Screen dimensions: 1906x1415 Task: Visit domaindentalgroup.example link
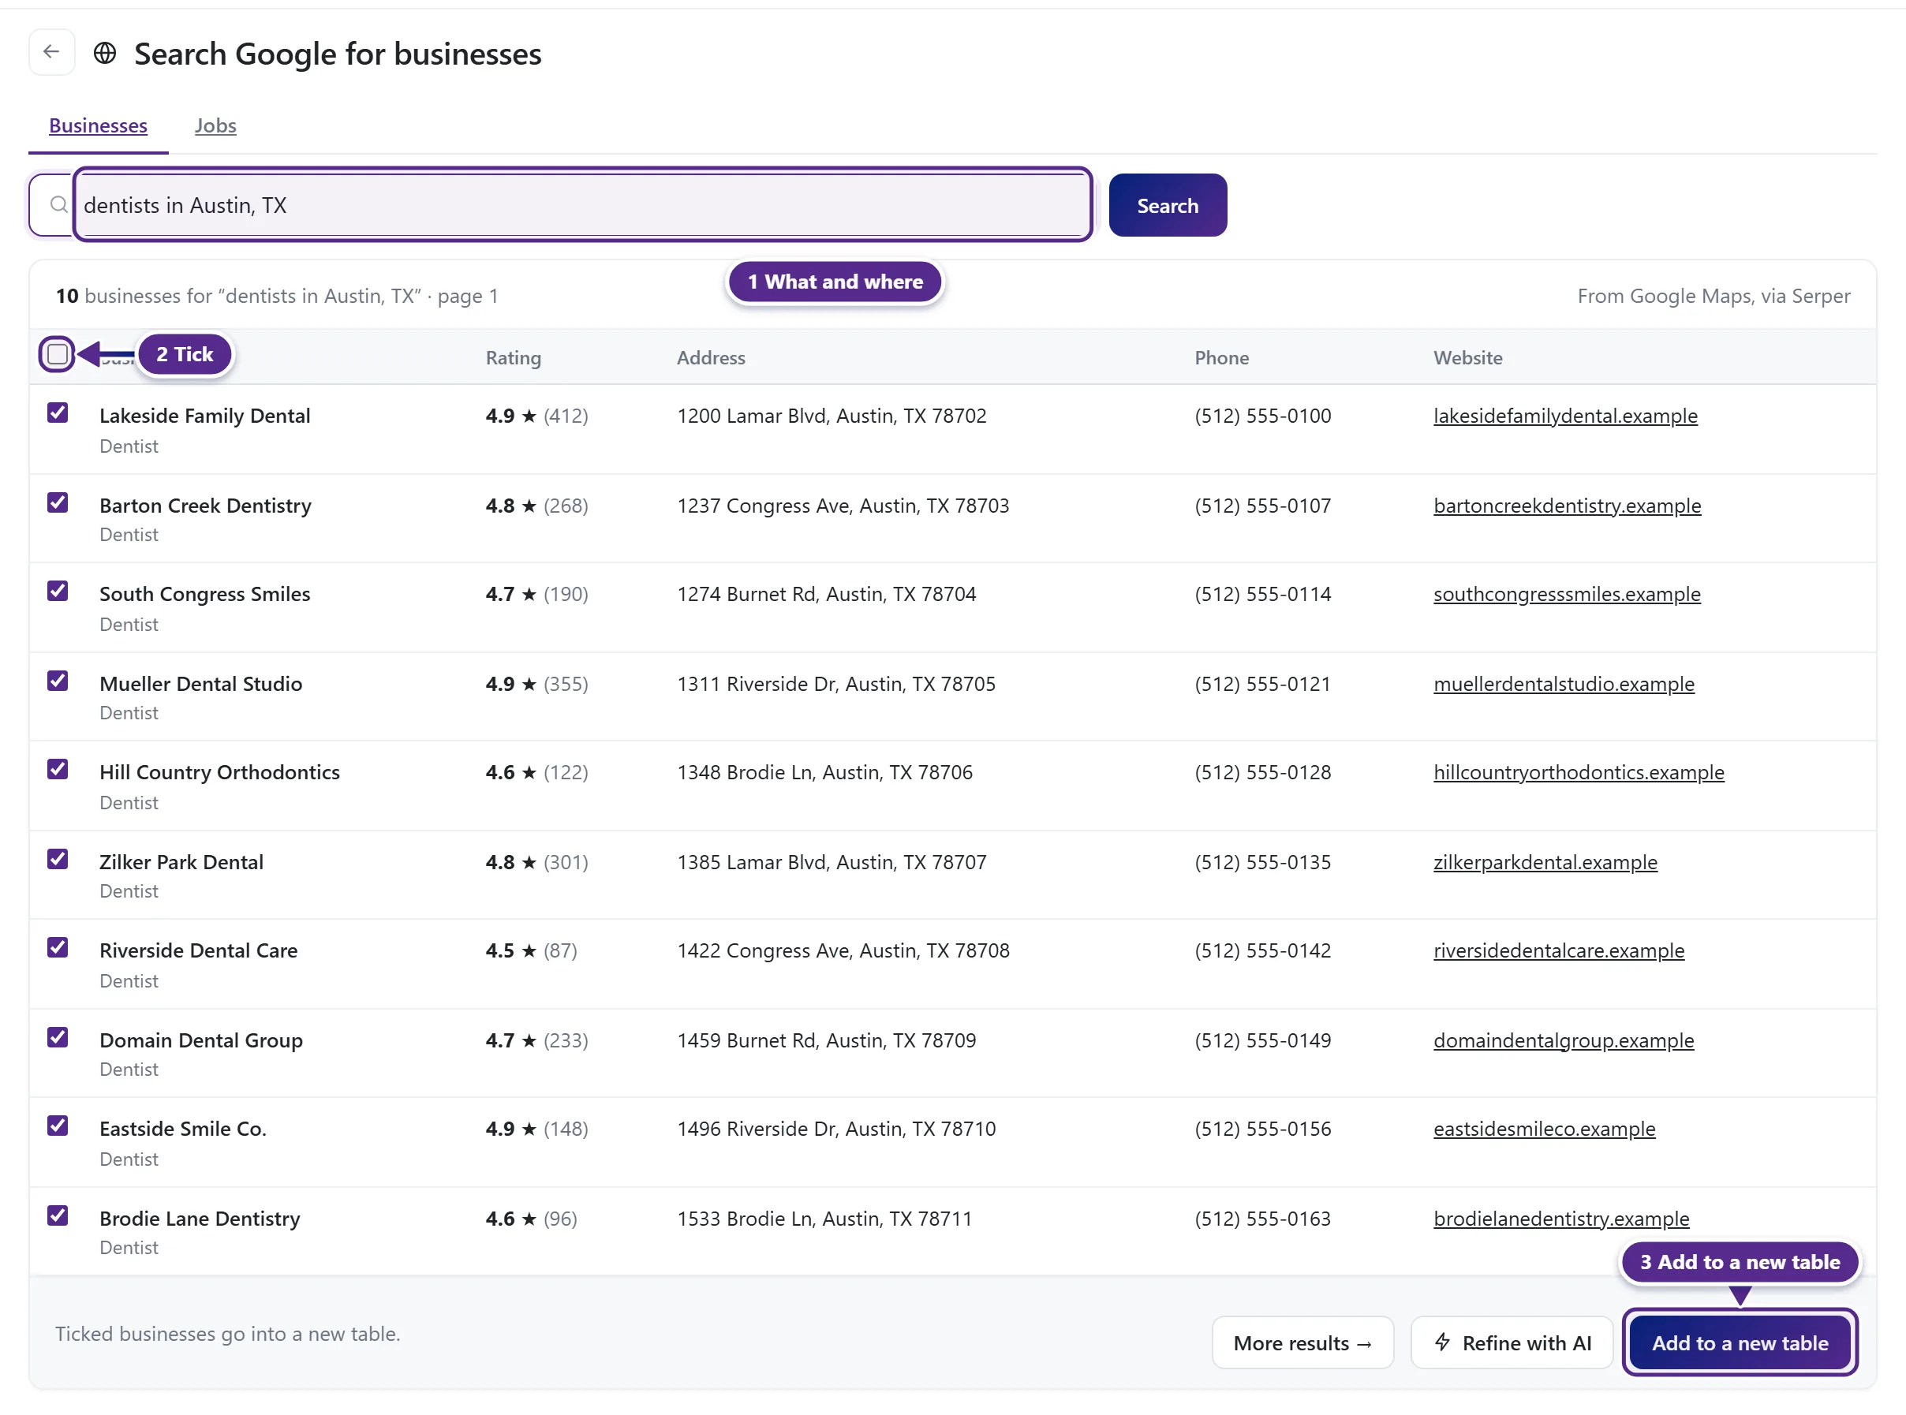click(1563, 1040)
